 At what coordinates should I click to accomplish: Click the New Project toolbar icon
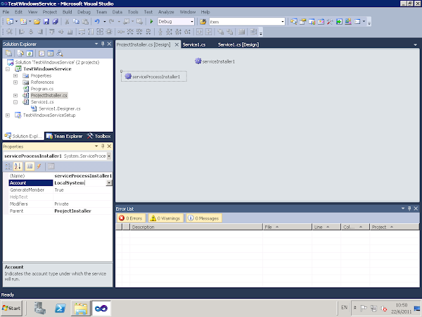pos(10,22)
